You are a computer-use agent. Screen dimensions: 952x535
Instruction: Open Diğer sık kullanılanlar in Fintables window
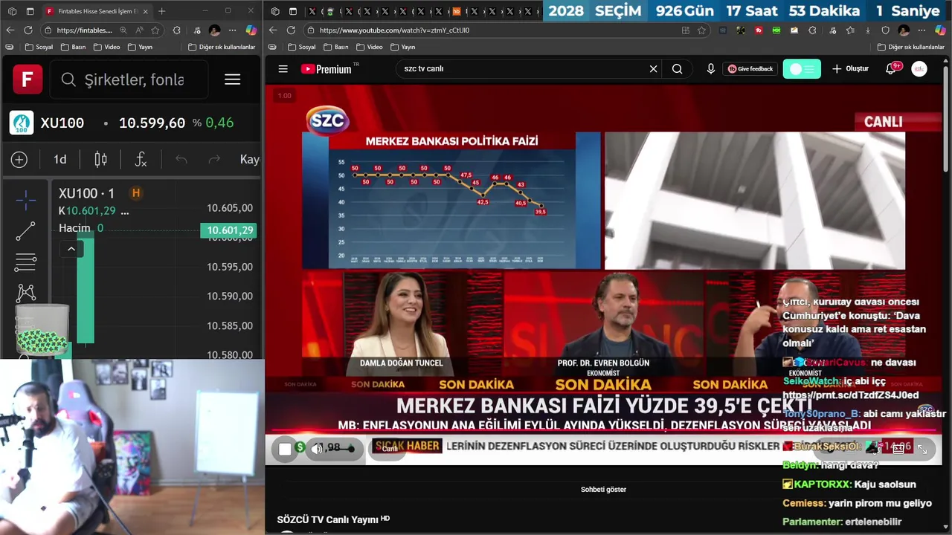point(222,47)
